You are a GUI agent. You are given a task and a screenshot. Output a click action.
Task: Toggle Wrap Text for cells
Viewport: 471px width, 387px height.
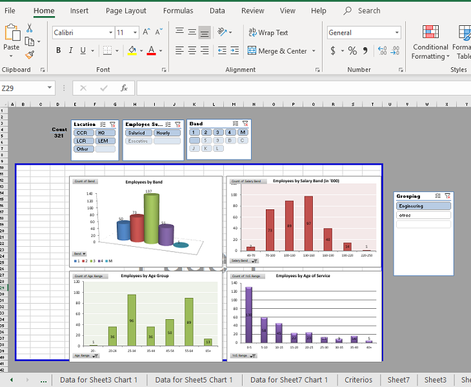click(x=268, y=32)
